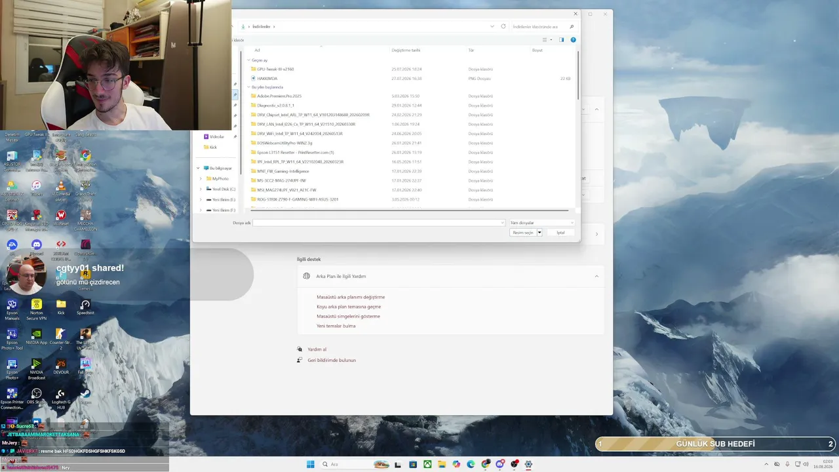The height and width of the screenshot is (472, 839).
Task: Select the Kick folder on desktop
Action: [61, 307]
